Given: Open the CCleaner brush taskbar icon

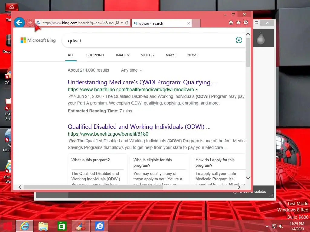Looking at the screenshot, I should pos(81,226).
